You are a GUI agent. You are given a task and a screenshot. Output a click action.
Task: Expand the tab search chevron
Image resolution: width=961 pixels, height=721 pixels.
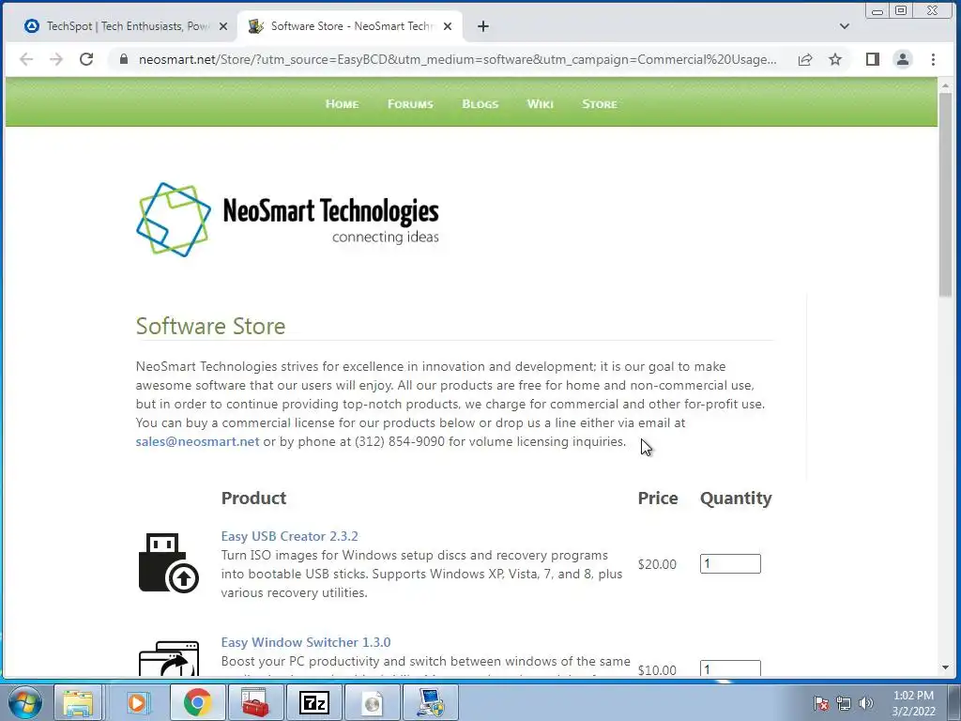844,26
